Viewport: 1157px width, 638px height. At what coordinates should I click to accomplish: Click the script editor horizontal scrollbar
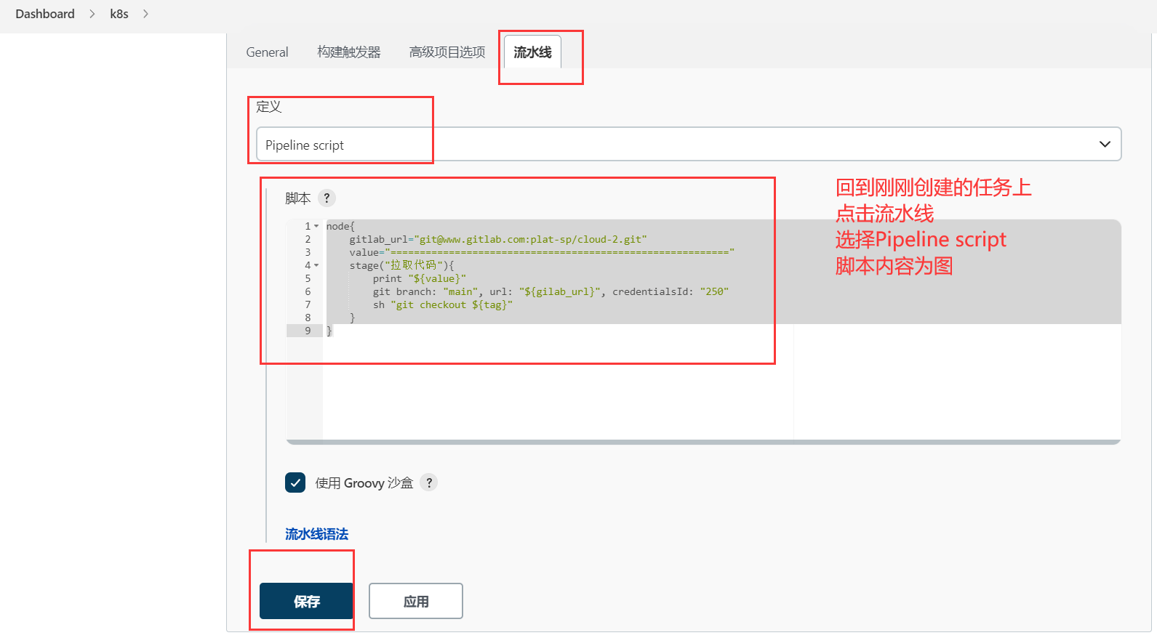pyautogui.click(x=703, y=442)
